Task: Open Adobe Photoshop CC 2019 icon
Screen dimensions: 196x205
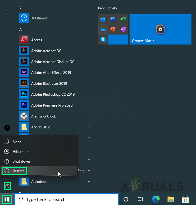Action: tap(24, 94)
